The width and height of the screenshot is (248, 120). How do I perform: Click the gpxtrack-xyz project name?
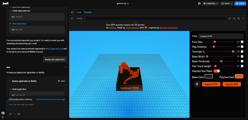point(122,3)
